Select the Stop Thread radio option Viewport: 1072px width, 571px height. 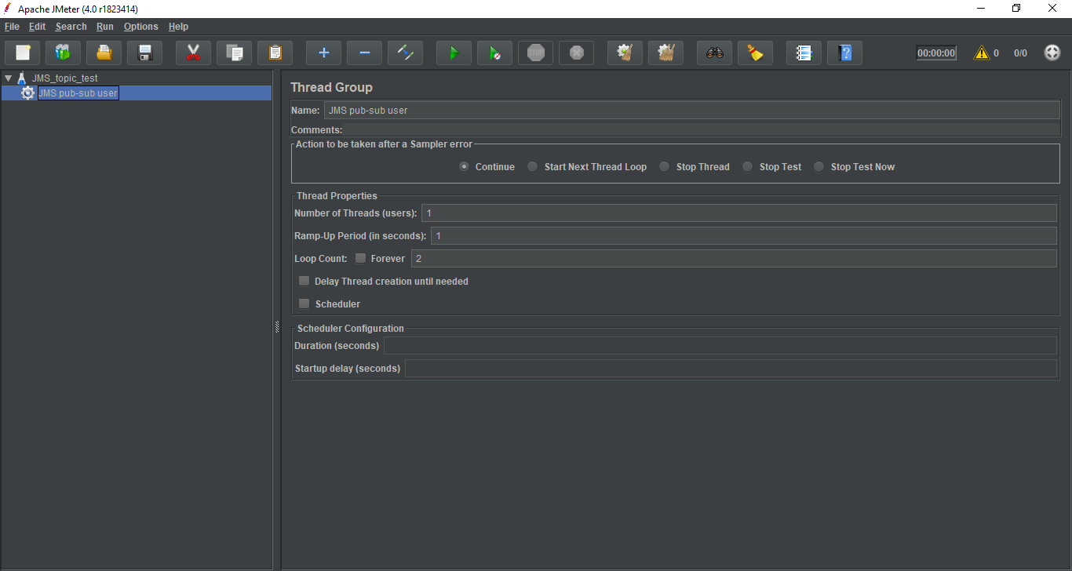point(665,167)
